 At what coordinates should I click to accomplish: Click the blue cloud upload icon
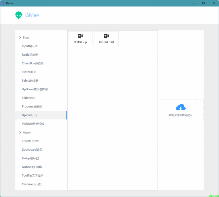[181, 107]
